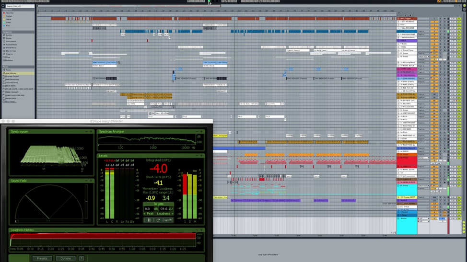The height and width of the screenshot is (262, 467).
Task: Open the Instruments category in browser
Action: (x=11, y=41)
